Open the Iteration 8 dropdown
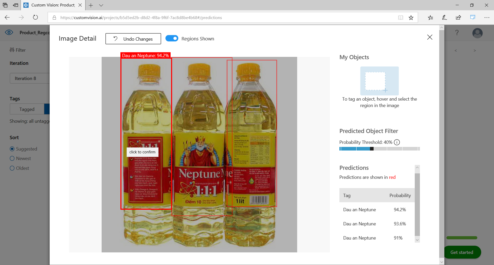Image resolution: width=494 pixels, height=265 pixels. click(30, 78)
